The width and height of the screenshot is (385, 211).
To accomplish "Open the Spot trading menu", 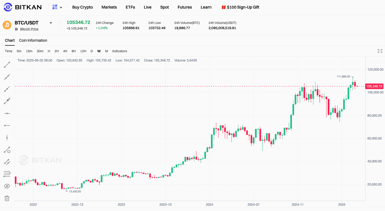I will (164, 7).
